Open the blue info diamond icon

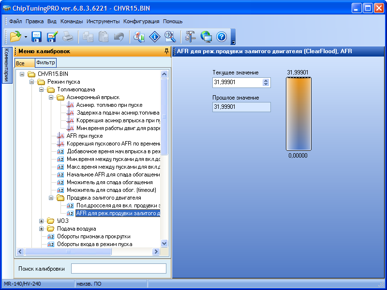[x=154, y=36]
